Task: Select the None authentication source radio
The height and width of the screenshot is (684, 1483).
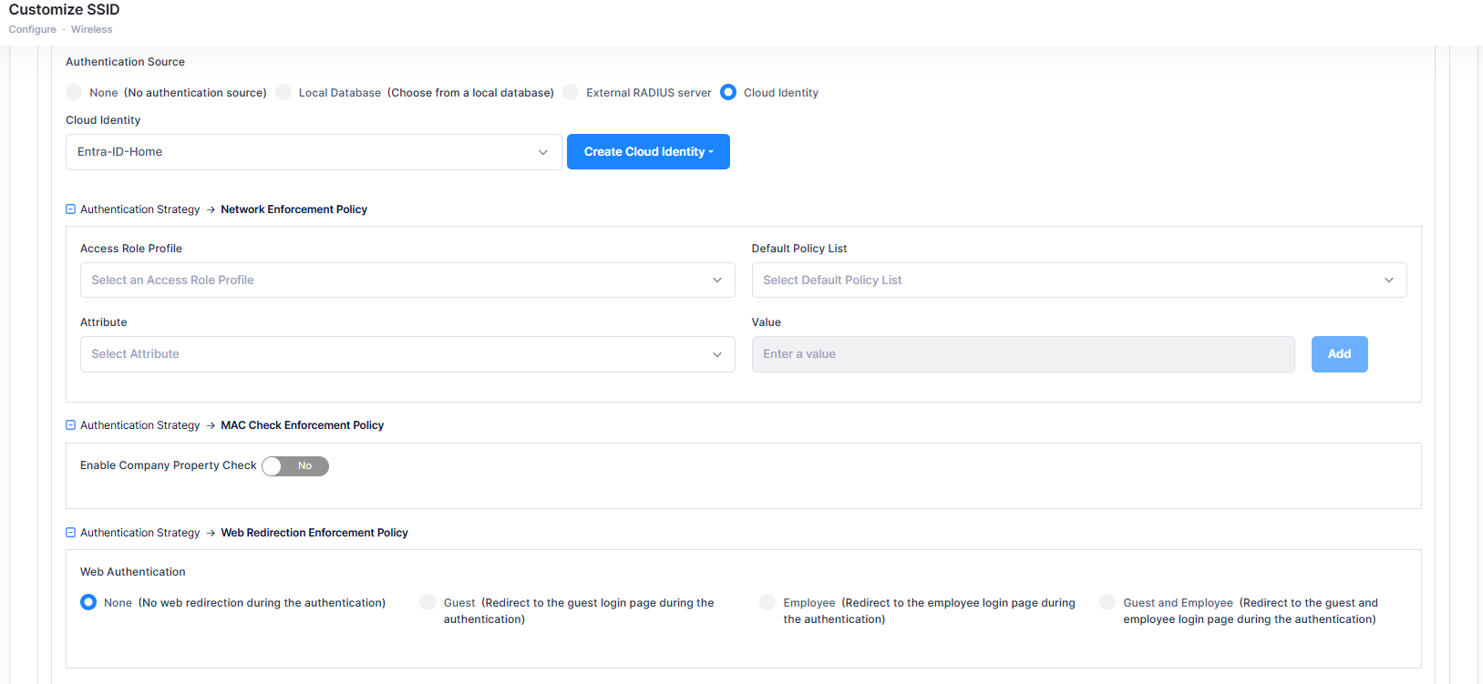Action: point(75,93)
